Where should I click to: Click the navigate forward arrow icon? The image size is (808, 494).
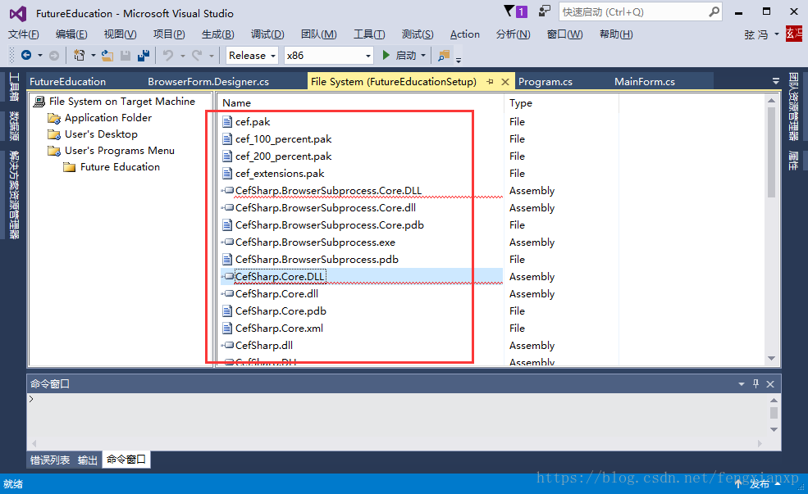point(53,56)
